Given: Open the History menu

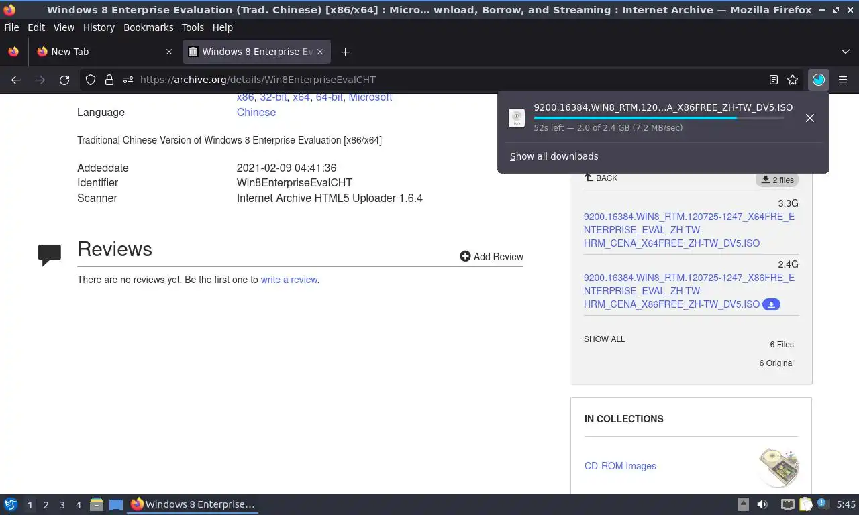Looking at the screenshot, I should pos(99,27).
